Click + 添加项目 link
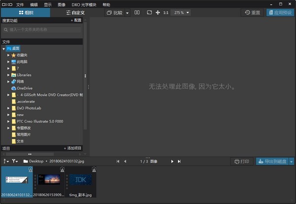Viewport: 296px width, 204px height. click(x=73, y=148)
